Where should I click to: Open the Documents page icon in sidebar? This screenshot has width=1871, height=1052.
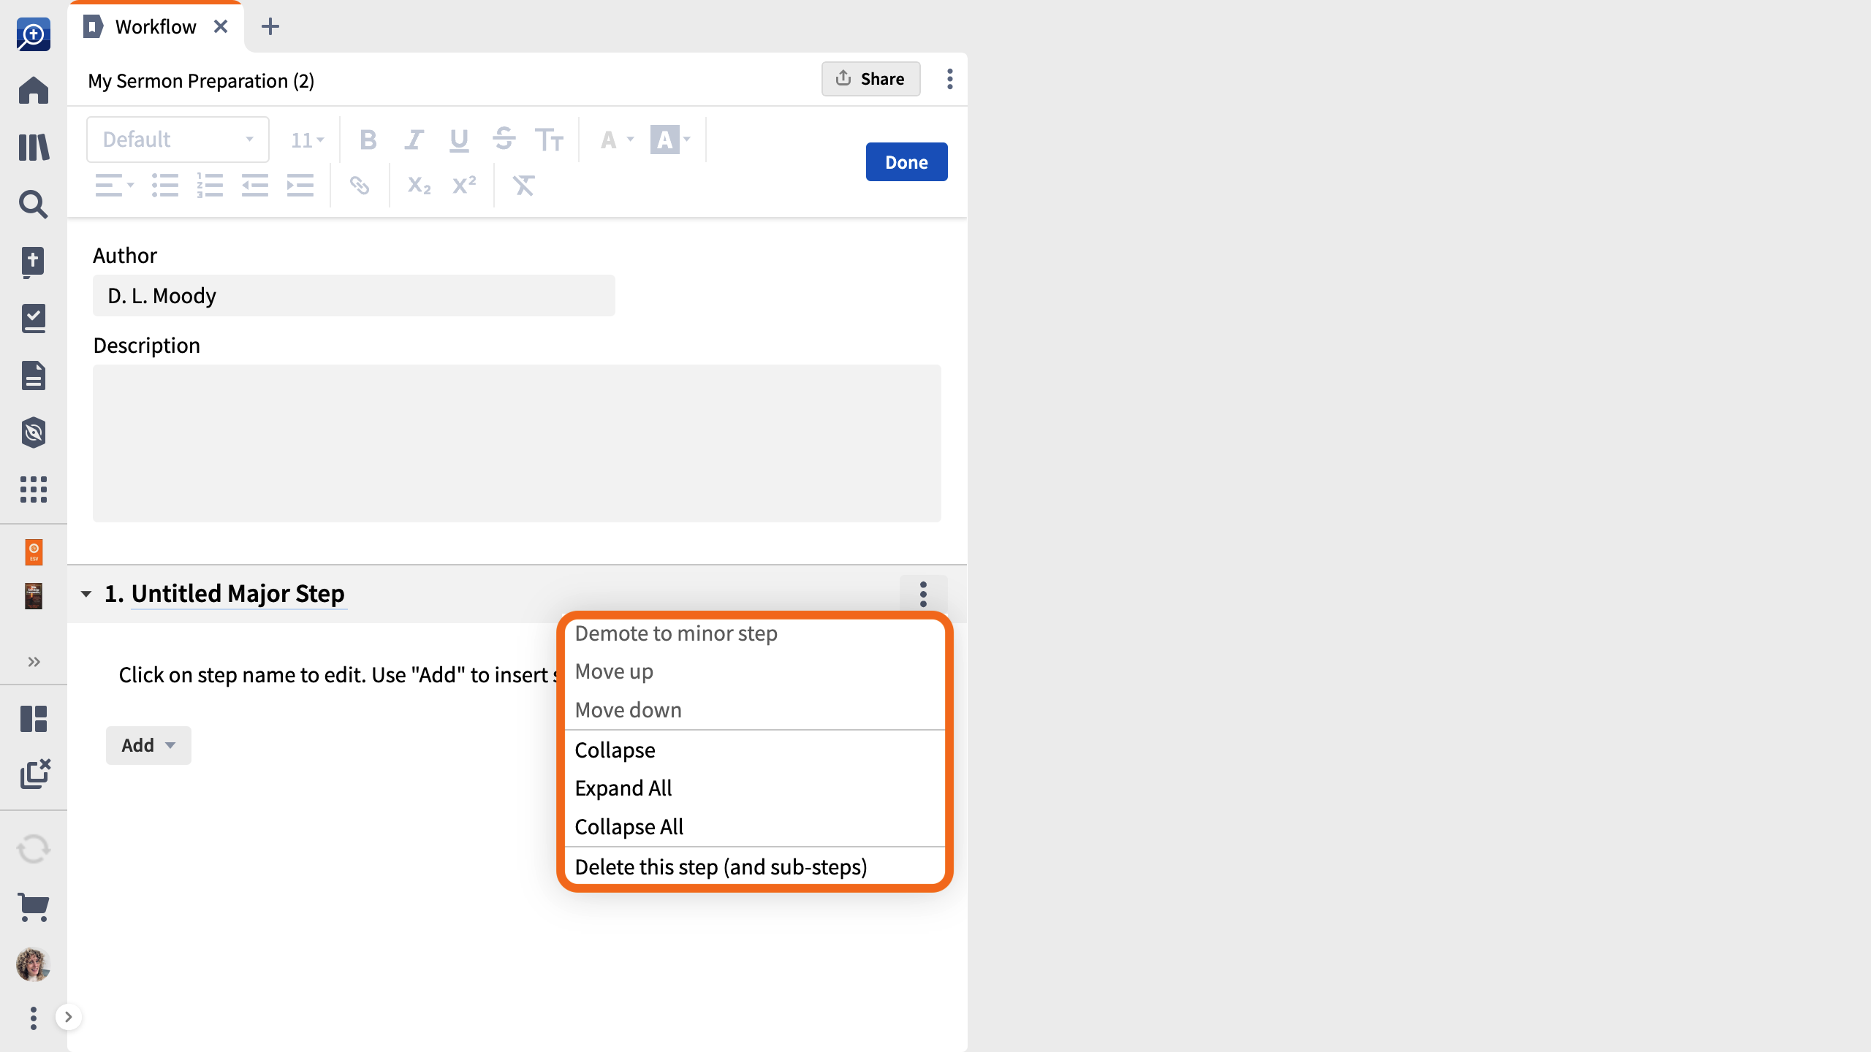point(34,376)
